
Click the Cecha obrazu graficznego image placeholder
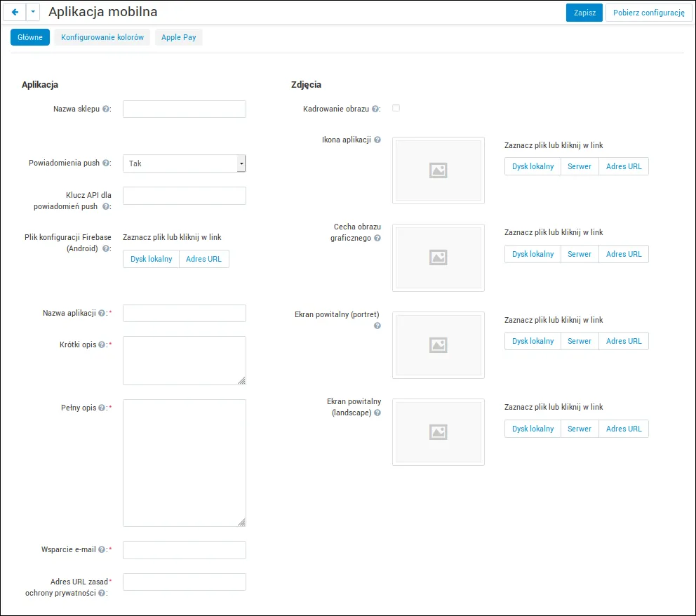pos(438,257)
